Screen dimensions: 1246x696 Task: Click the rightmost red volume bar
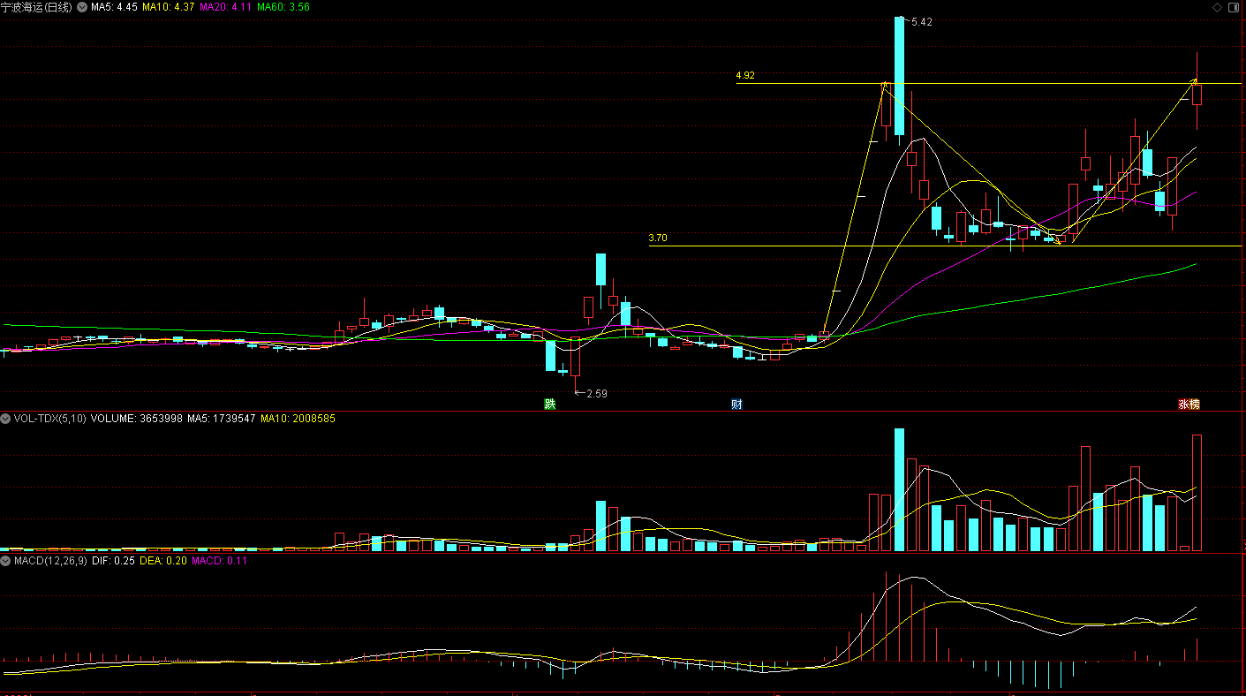(x=1197, y=493)
